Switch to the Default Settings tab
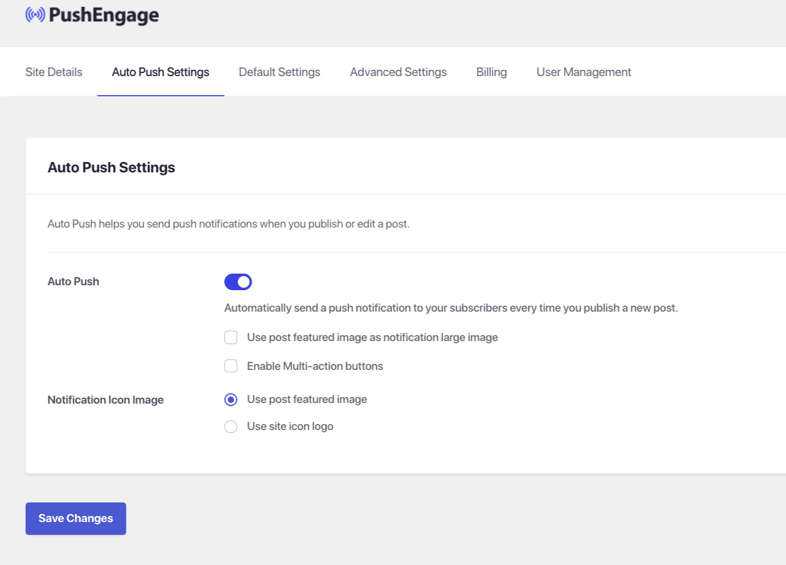 (x=279, y=72)
